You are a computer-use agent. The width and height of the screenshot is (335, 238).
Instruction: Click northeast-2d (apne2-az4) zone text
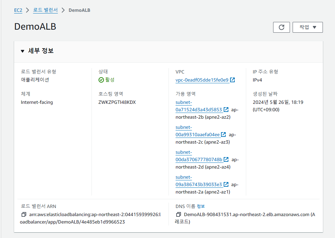[x=203, y=167]
